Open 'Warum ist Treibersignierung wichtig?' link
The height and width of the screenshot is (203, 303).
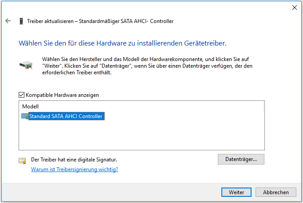click(75, 169)
